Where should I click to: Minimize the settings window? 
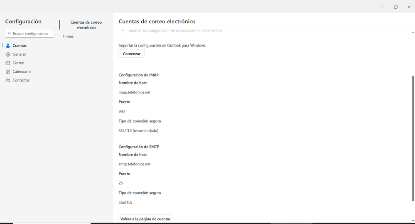(383, 7)
